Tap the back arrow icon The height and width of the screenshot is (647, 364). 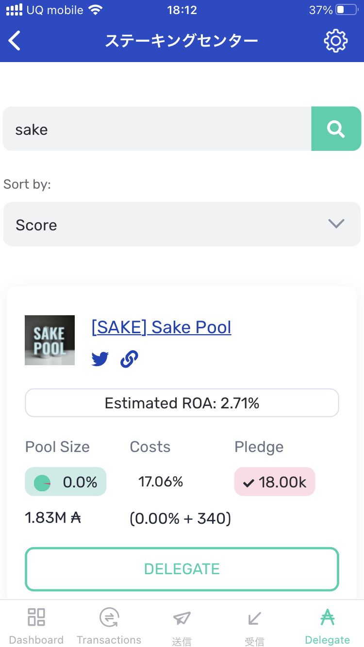click(15, 41)
